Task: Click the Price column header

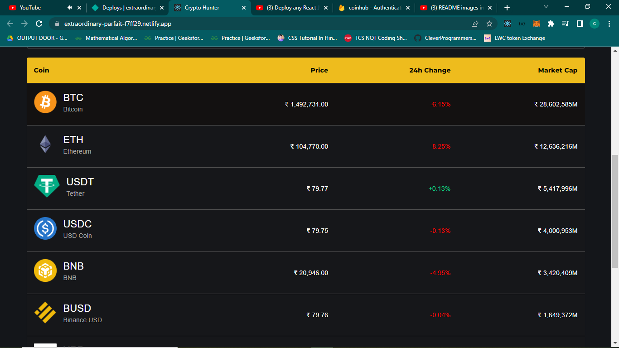Action: click(x=319, y=70)
